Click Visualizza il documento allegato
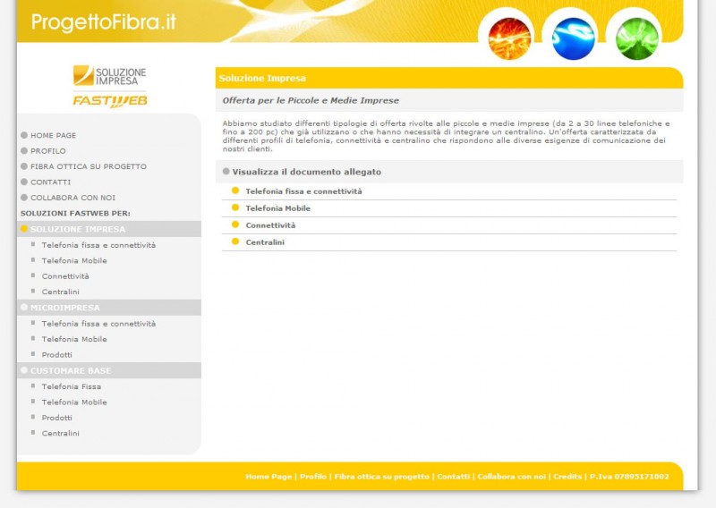Image resolution: width=716 pixels, height=508 pixels. pos(306,172)
